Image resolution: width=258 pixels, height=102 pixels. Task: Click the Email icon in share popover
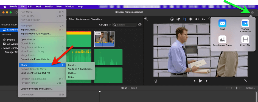[222, 23]
